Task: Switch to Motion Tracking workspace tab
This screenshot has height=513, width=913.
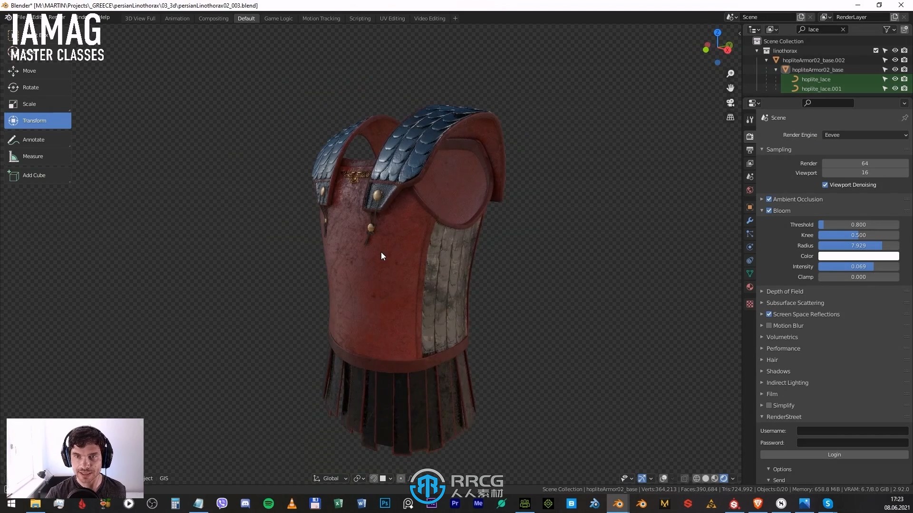Action: point(321,19)
